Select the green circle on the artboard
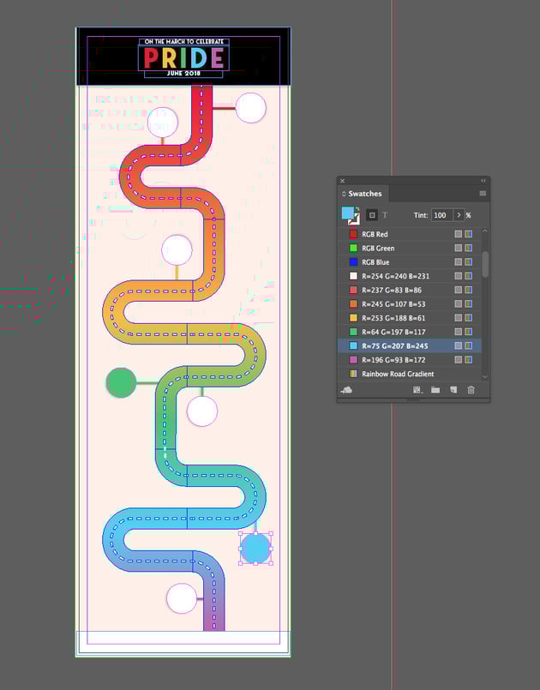 121,383
